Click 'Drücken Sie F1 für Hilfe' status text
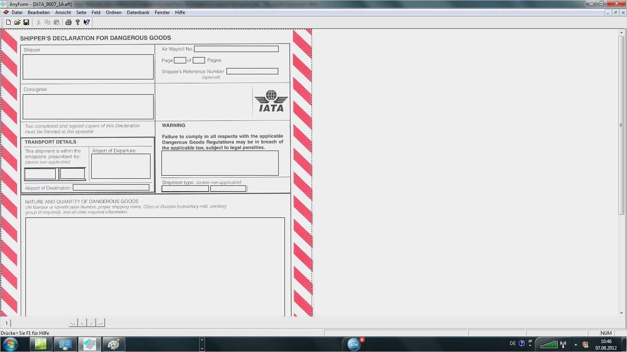This screenshot has width=627, height=352. tap(25, 333)
